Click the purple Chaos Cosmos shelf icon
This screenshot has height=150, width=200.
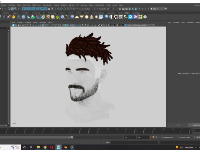pos(135,17)
